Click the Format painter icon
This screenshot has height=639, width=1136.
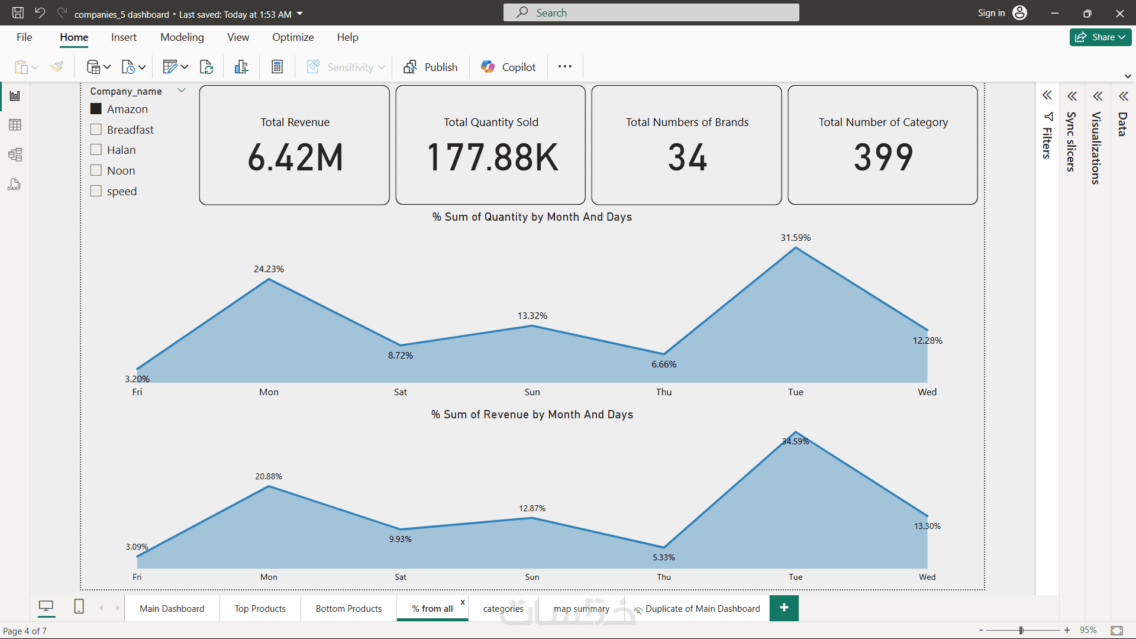tap(57, 67)
